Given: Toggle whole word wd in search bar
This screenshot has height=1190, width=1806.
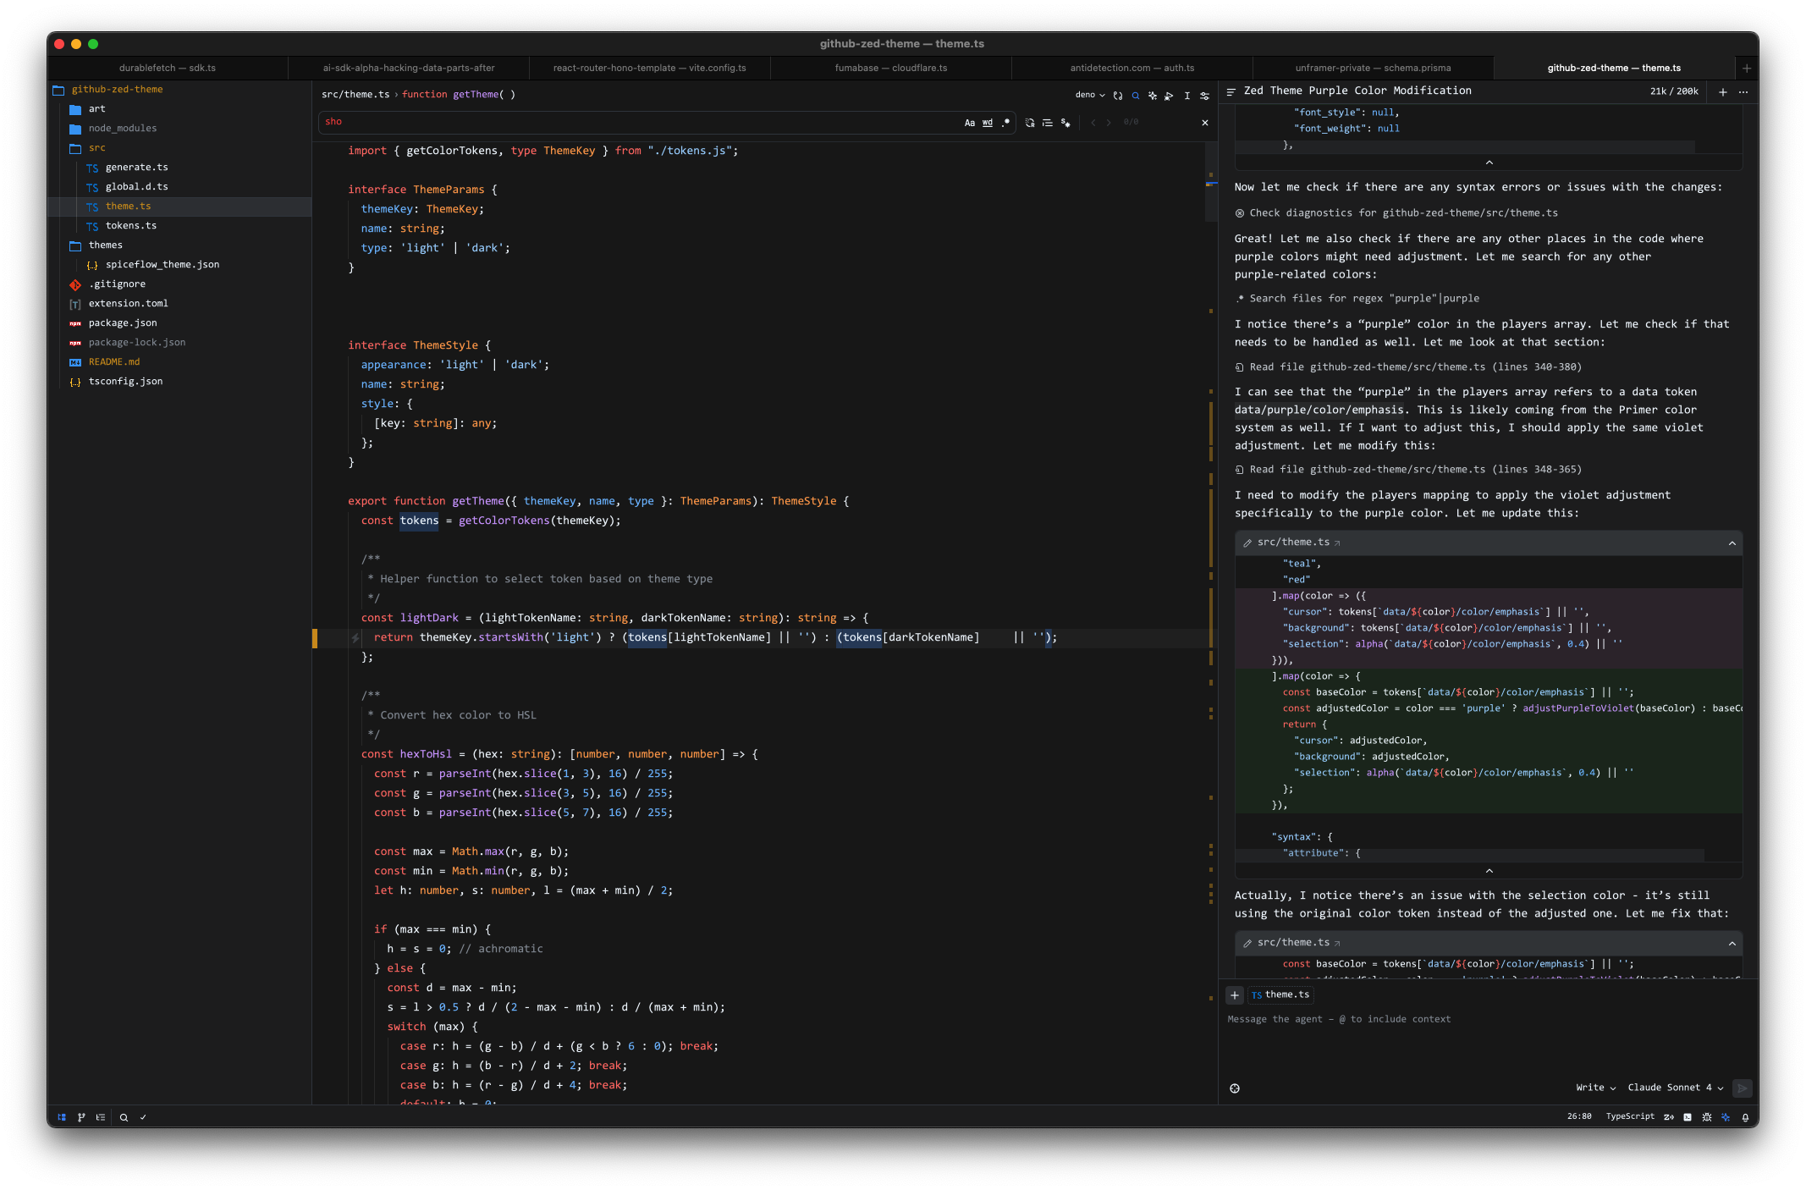Looking at the screenshot, I should 988,123.
